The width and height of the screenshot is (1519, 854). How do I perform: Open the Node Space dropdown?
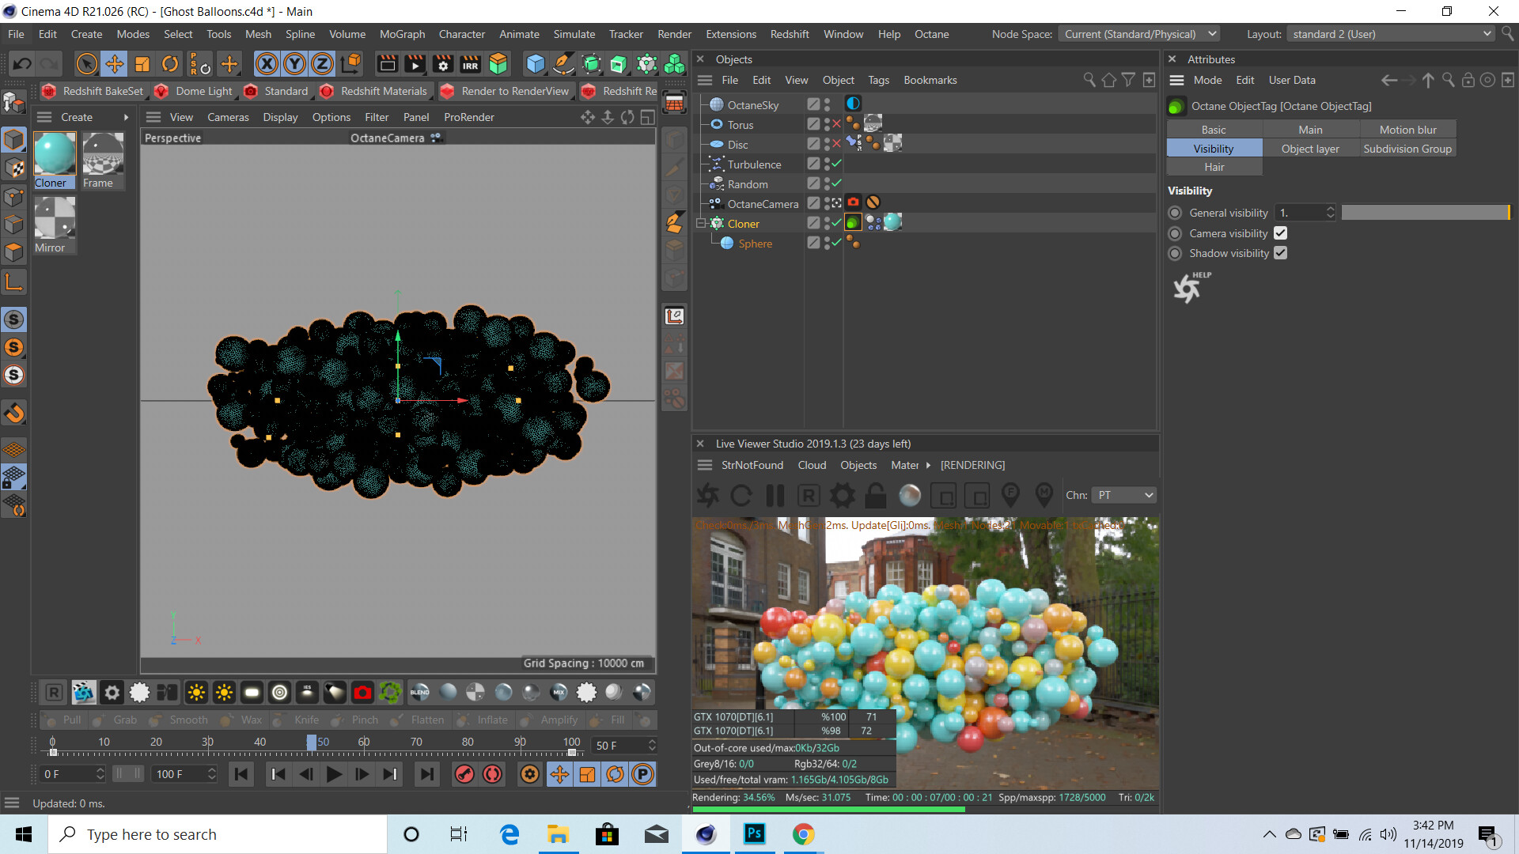click(1138, 34)
